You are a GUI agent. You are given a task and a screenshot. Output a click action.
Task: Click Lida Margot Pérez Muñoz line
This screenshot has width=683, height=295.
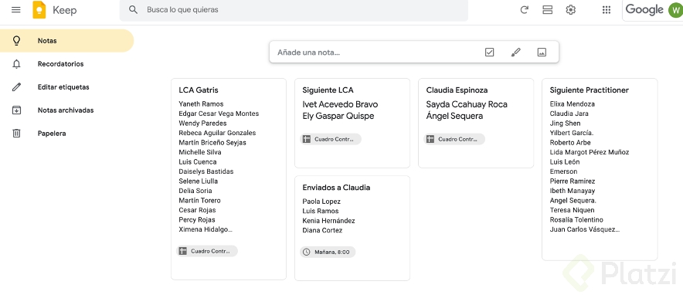(590, 152)
